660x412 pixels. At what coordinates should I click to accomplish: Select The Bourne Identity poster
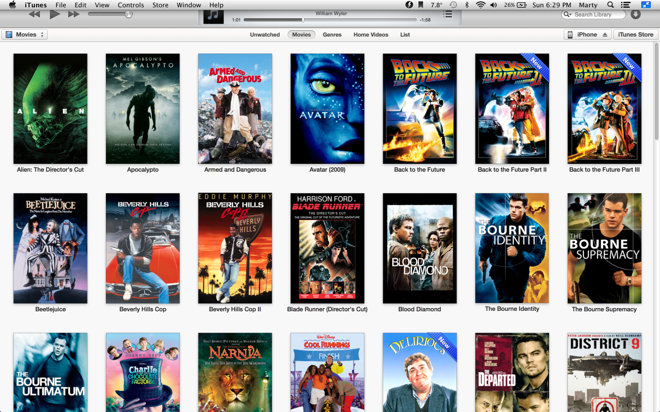coord(512,248)
